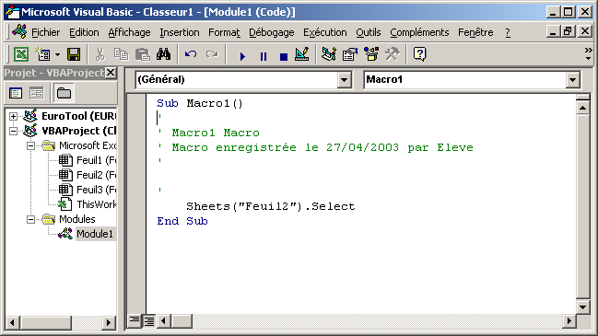Open the Project Explorer icon
This screenshot has width=598, height=336.
point(329,54)
